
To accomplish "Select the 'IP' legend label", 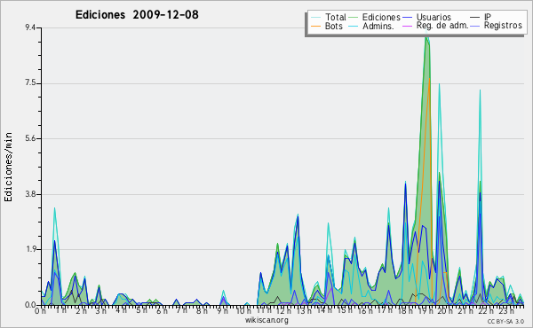I will pos(488,17).
